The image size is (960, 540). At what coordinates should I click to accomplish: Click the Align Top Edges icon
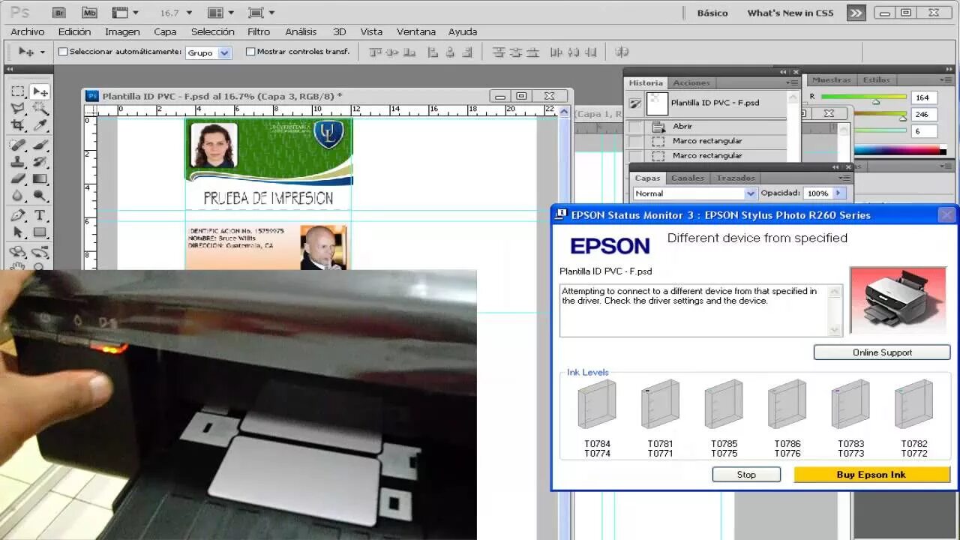(x=376, y=52)
